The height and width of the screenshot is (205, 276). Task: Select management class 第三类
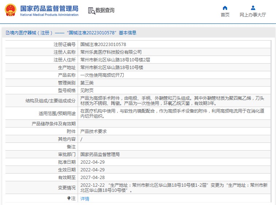tap(87, 83)
